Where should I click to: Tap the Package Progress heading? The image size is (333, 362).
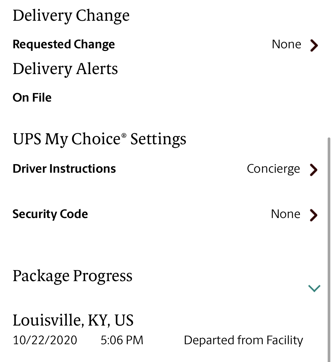pyautogui.click(x=73, y=276)
